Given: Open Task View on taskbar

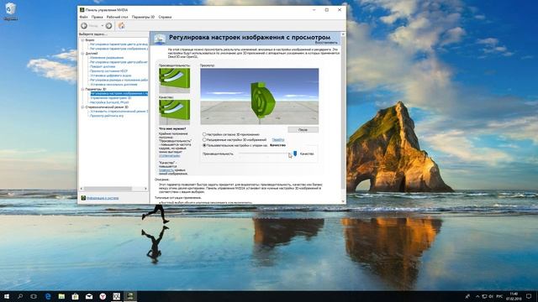Looking at the screenshot, I should pos(34,296).
